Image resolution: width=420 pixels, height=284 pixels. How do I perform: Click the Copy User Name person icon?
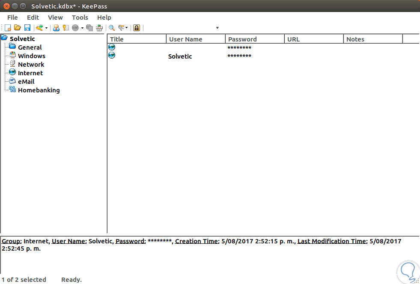click(56, 27)
